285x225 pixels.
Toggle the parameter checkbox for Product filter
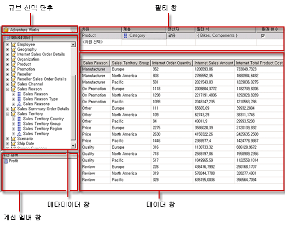click(x=263, y=36)
